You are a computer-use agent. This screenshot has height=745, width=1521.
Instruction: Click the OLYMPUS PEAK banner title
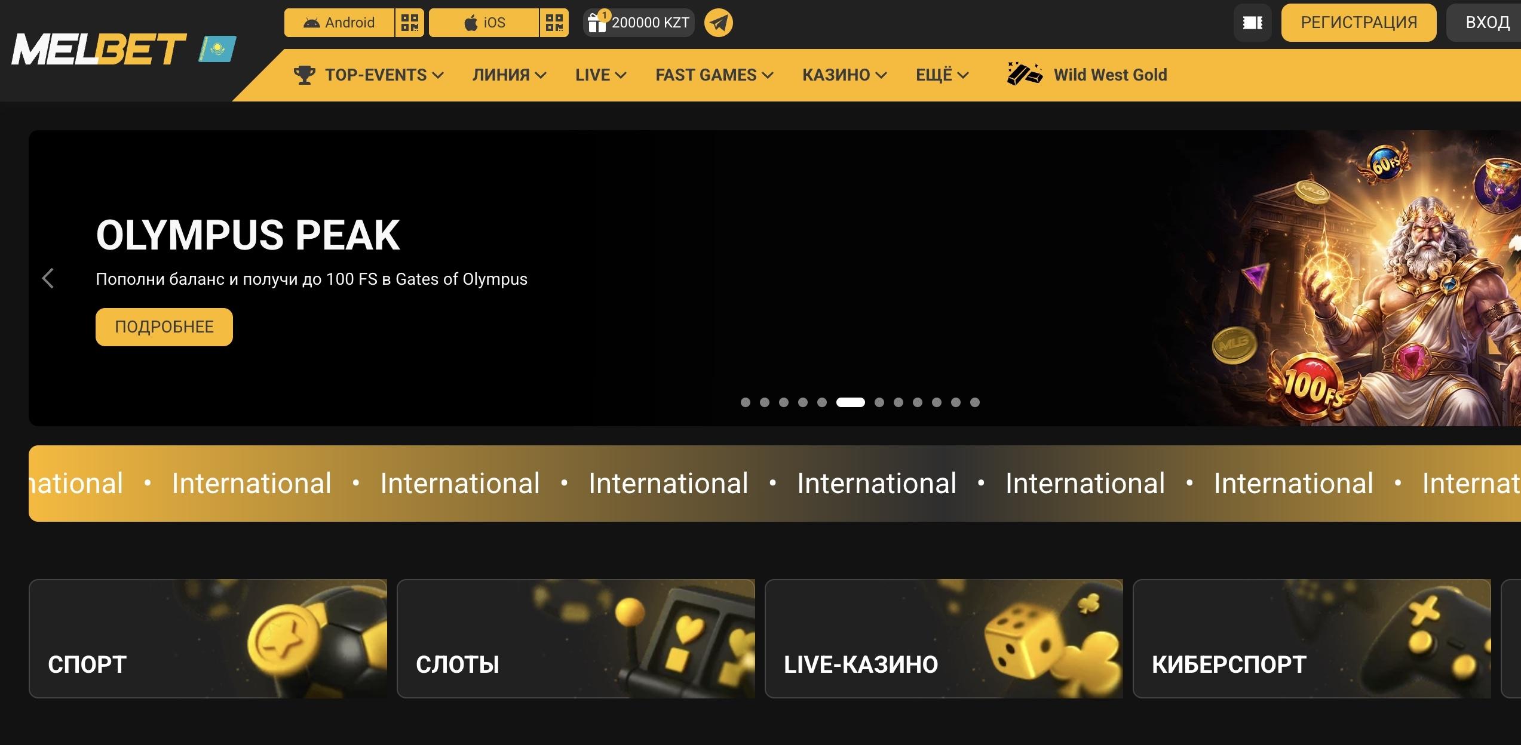tap(248, 235)
